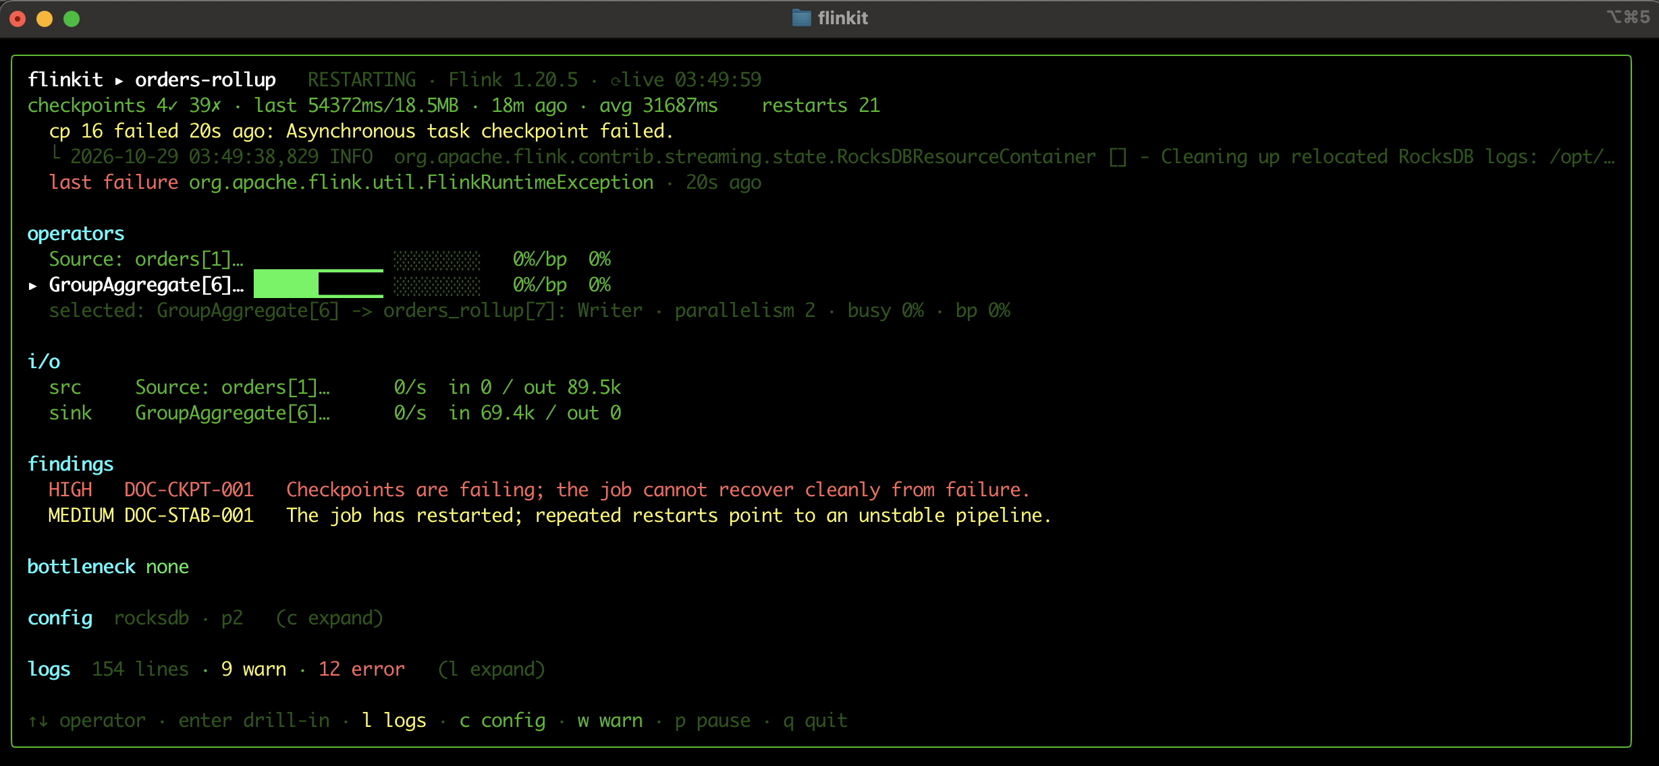Select the HIGH DOC-CKPT-001 finding

(539, 490)
